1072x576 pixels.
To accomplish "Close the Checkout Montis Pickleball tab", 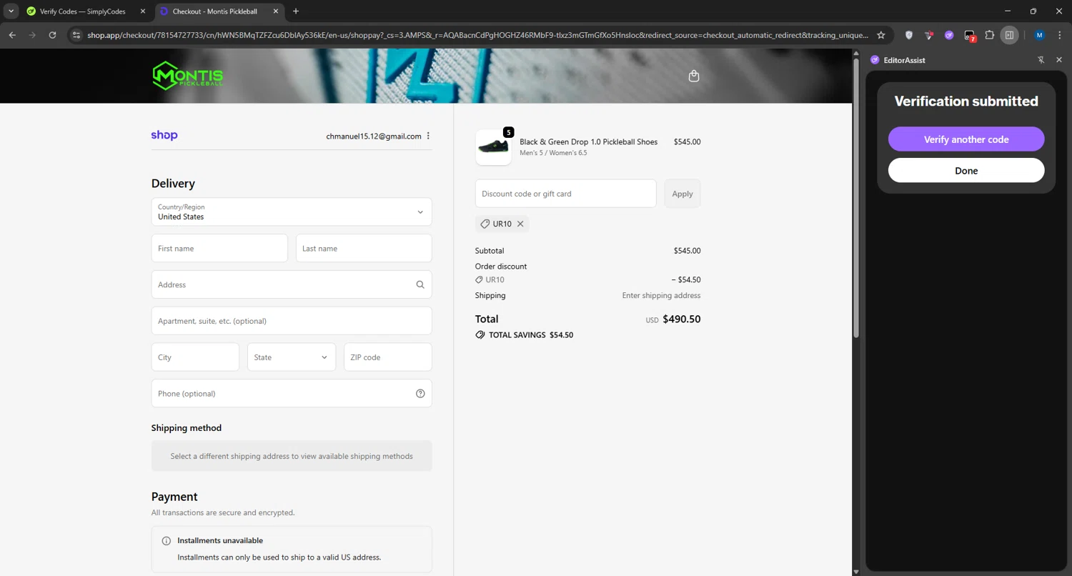I will pos(275,11).
